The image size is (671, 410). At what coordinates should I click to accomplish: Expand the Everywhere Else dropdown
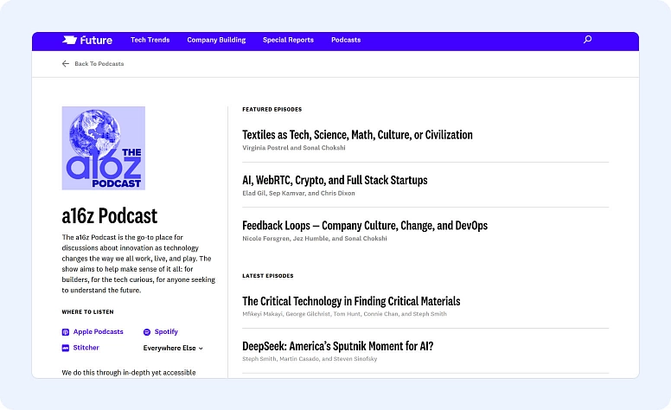pos(173,348)
